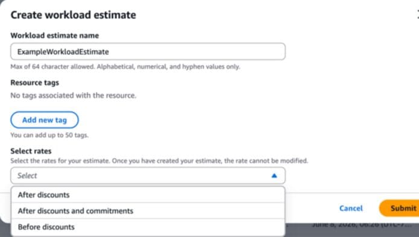The width and height of the screenshot is (419, 237).
Task: Click the Resource tags heading
Action: (34, 83)
